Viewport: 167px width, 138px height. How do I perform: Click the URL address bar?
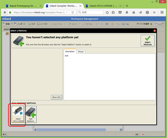[39, 12]
